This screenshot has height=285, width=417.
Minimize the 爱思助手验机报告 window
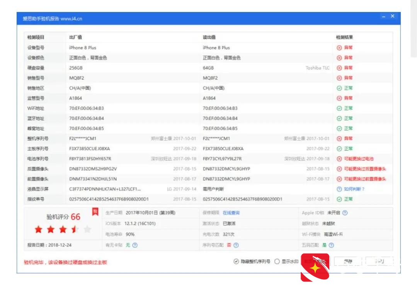pos(383,17)
